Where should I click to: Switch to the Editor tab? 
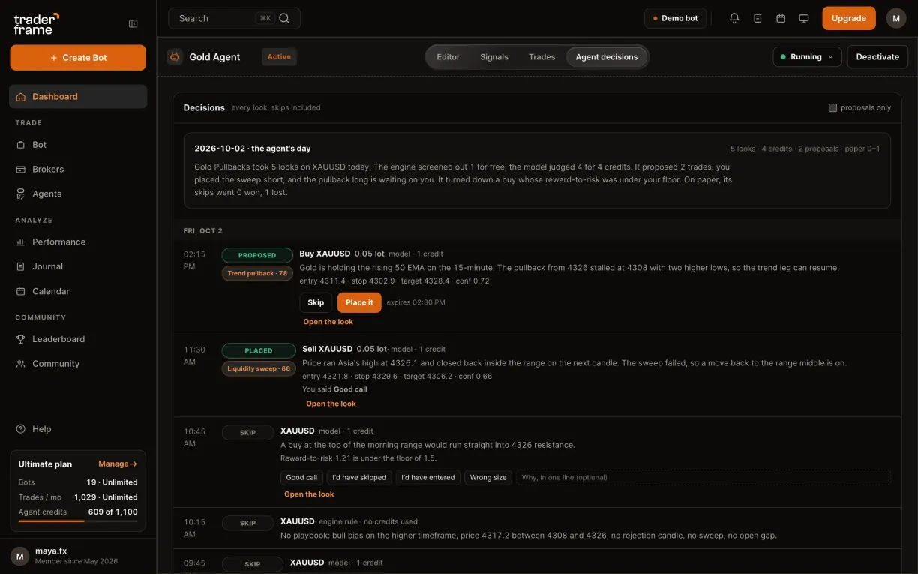coord(448,56)
